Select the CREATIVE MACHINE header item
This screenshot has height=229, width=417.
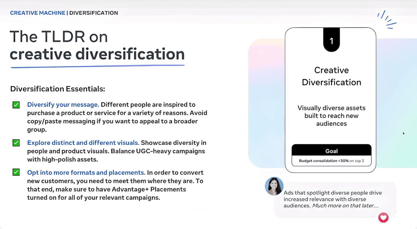(x=38, y=13)
